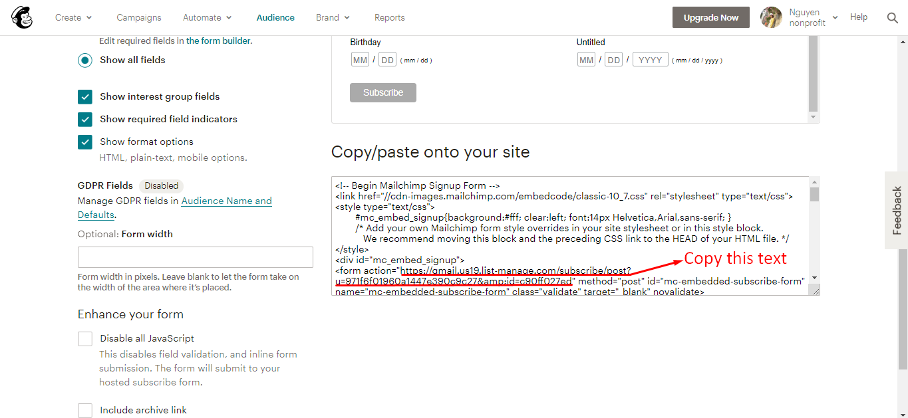Open the search magnifier icon

click(893, 18)
